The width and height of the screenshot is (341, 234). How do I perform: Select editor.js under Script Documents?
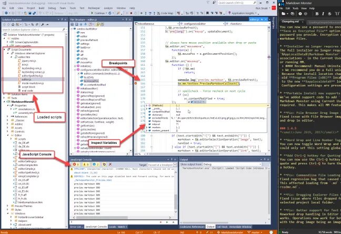pyautogui.click(x=26, y=80)
